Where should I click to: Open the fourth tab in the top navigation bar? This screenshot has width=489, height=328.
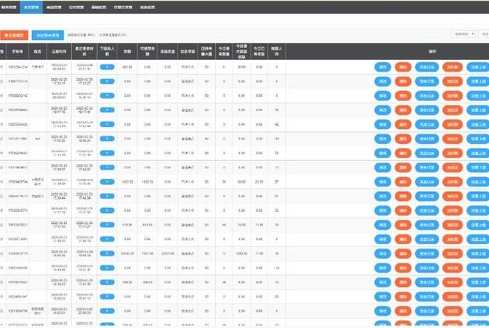point(75,6)
